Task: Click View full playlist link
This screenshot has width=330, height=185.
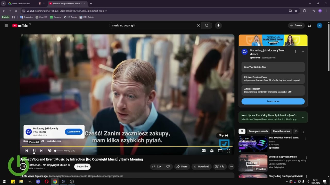Action: pyautogui.click(x=276, y=167)
